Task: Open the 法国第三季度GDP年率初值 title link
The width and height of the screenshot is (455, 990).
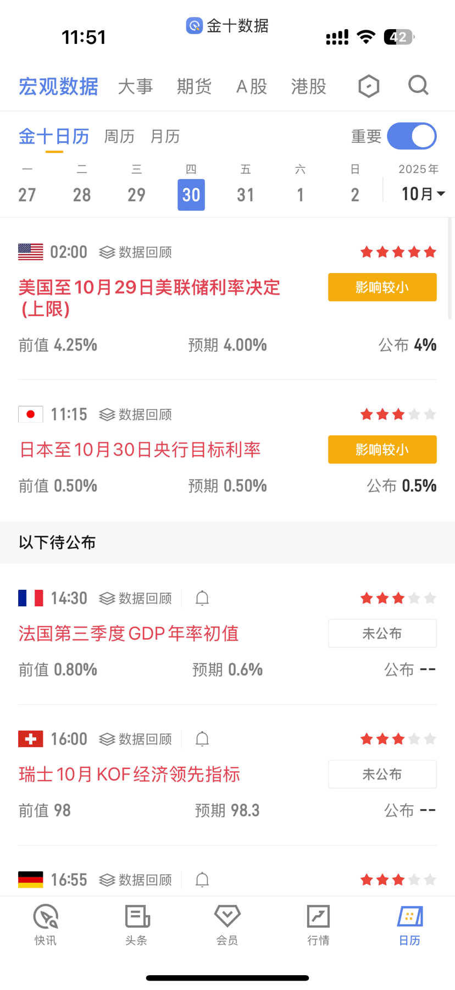Action: point(129,633)
